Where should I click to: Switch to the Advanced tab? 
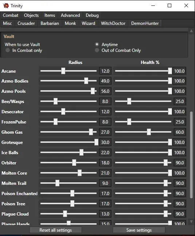point(70,15)
